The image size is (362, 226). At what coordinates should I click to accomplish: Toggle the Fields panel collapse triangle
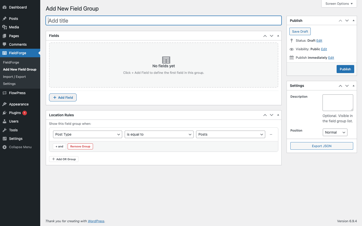[x=278, y=36]
